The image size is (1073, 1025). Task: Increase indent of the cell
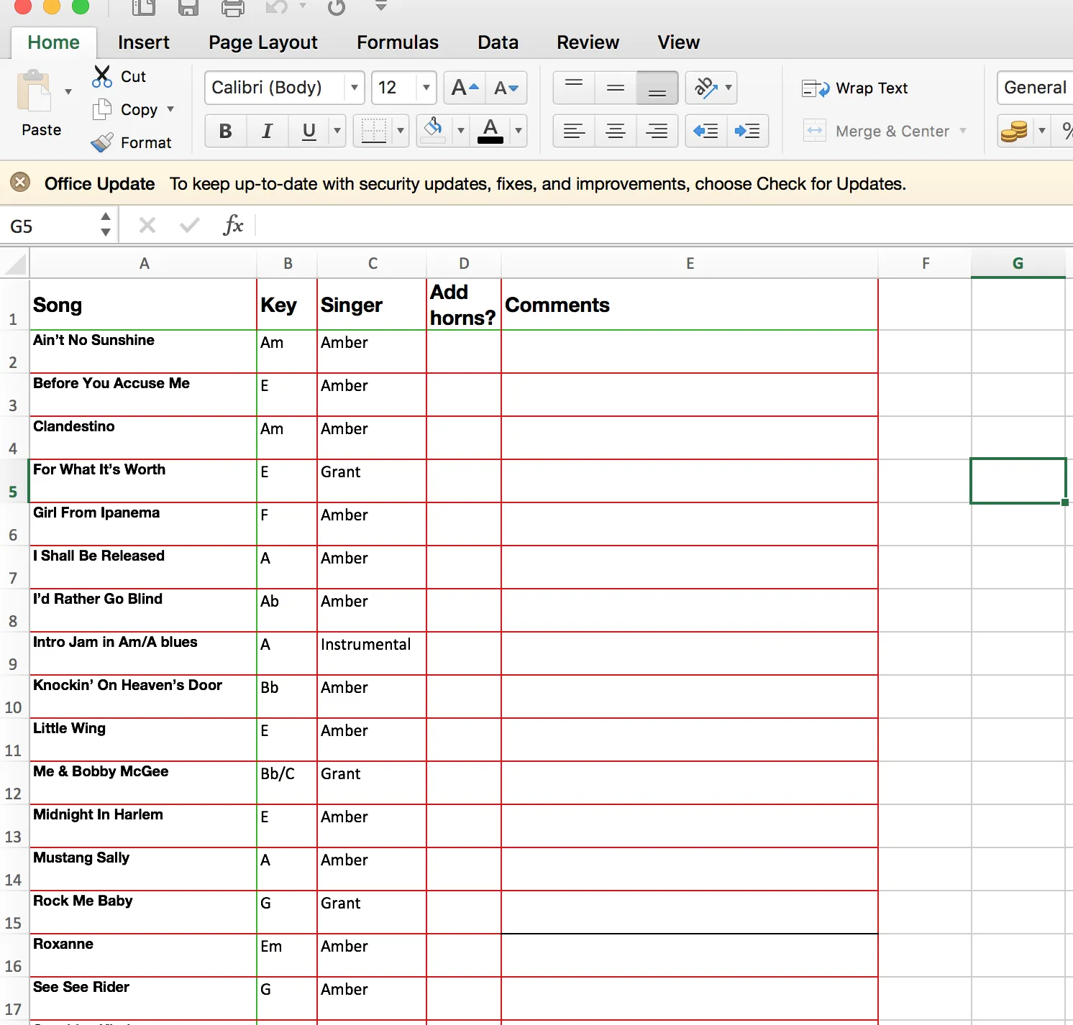tap(748, 131)
